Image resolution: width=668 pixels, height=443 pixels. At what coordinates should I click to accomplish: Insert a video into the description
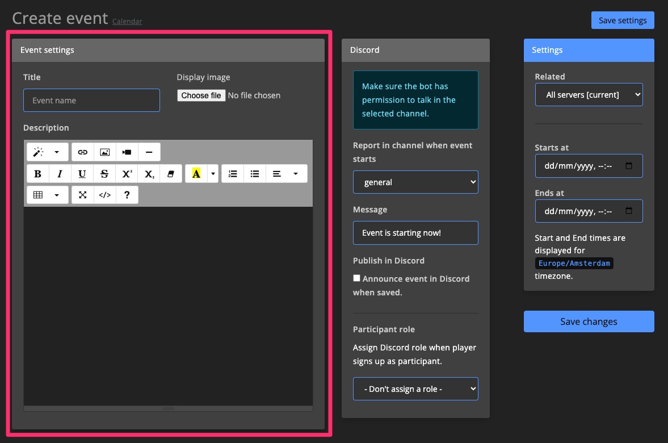pyautogui.click(x=126, y=152)
